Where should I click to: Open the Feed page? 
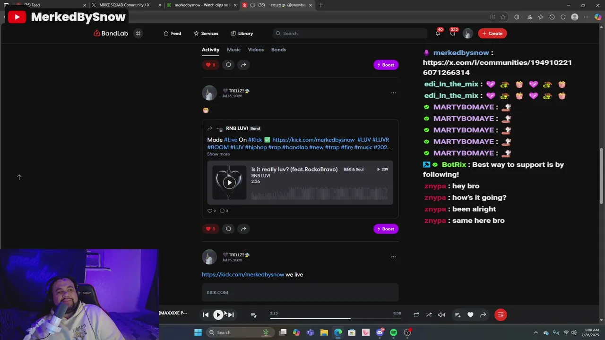[x=172, y=34]
